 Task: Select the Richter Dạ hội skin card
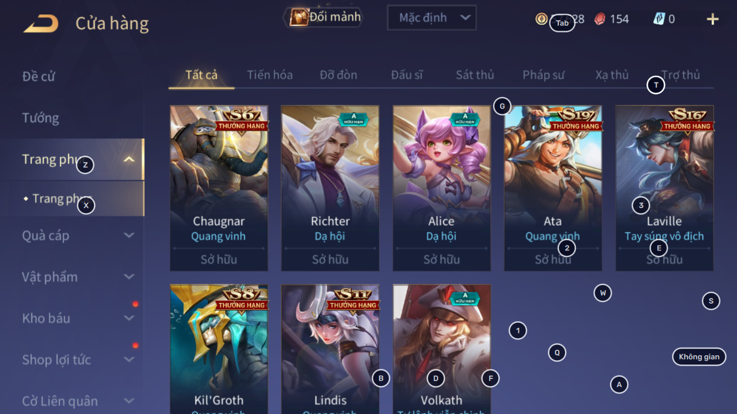tap(330, 188)
